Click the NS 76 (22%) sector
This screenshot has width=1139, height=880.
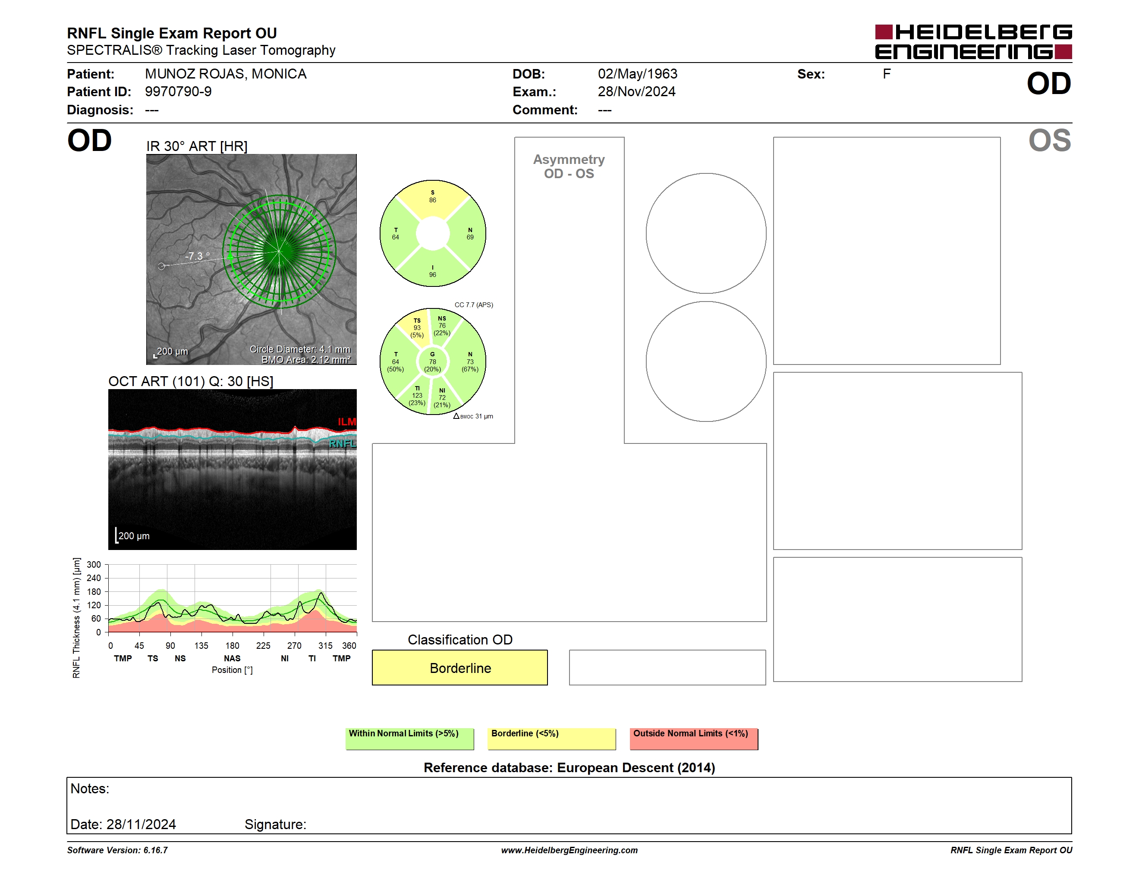(442, 326)
